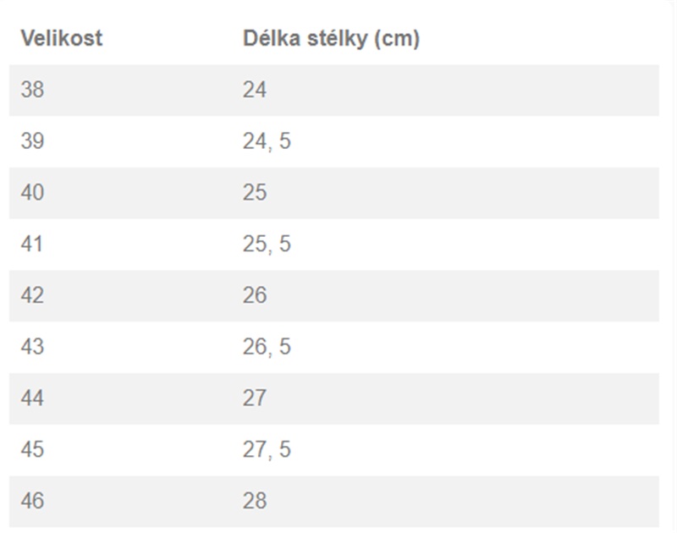Click insole length value 27, 5
This screenshot has width=677, height=533.
267,449
